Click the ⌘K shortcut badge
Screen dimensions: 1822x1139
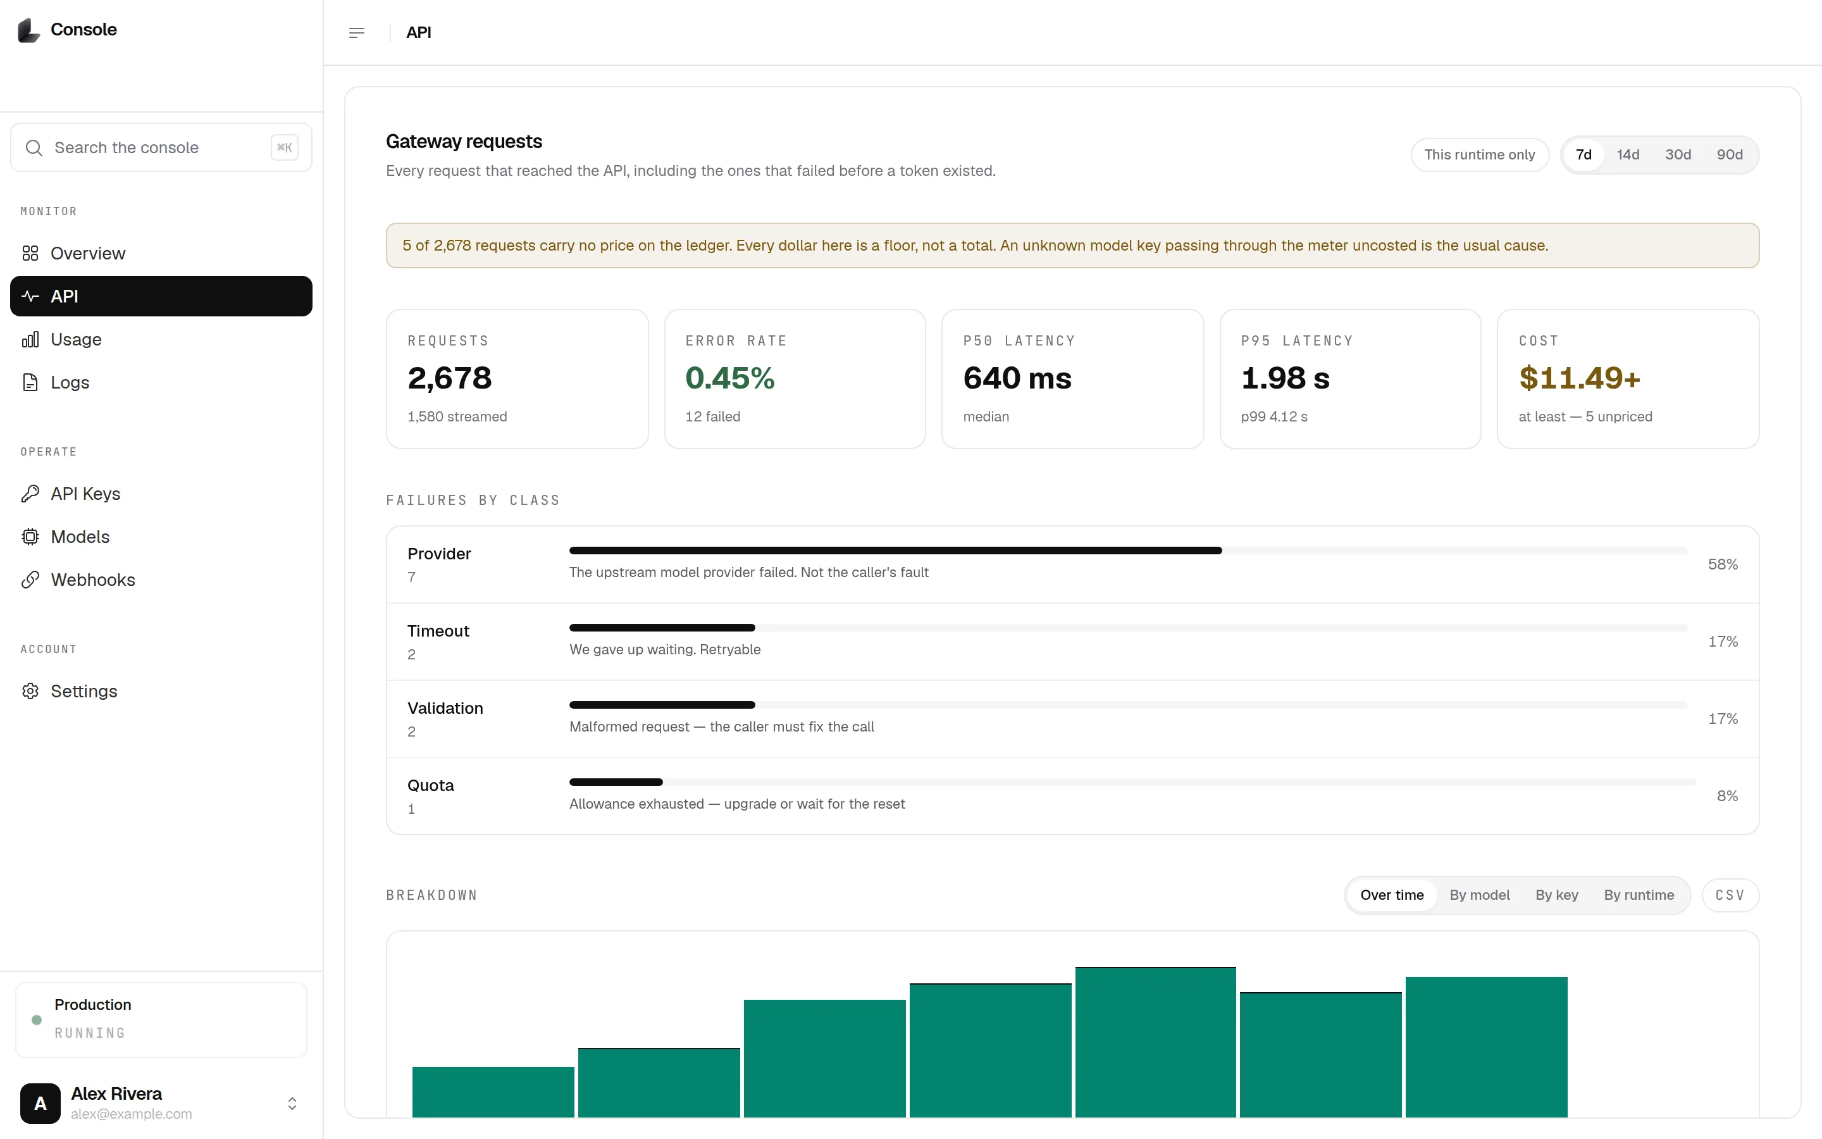pos(285,147)
